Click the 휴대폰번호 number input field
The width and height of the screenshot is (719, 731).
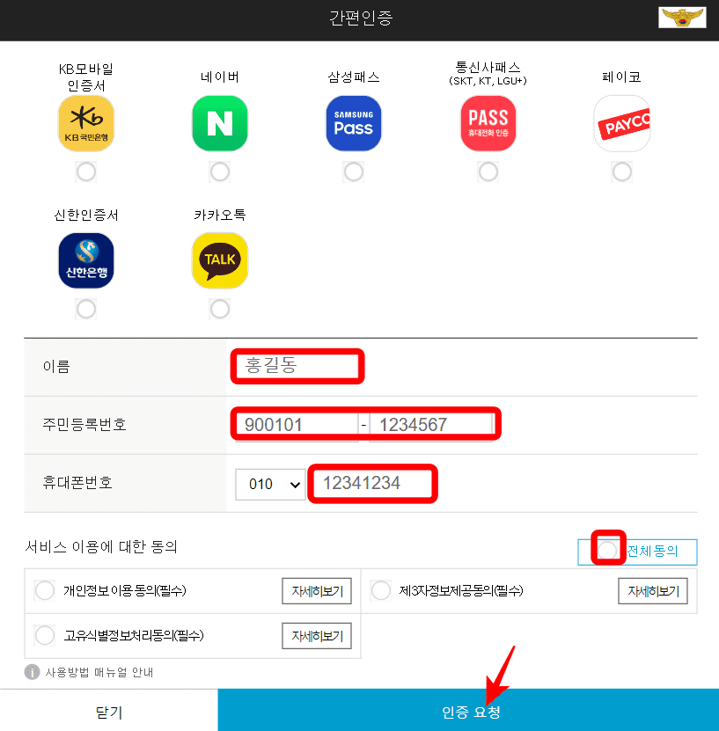pos(372,484)
